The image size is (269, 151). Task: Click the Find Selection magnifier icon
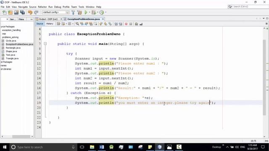point(77,24)
